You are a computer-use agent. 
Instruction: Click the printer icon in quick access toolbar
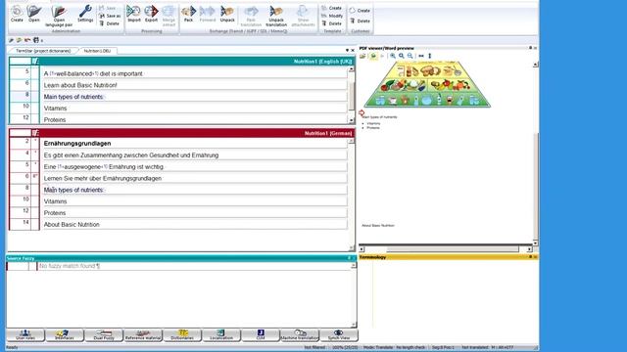[x=36, y=40]
